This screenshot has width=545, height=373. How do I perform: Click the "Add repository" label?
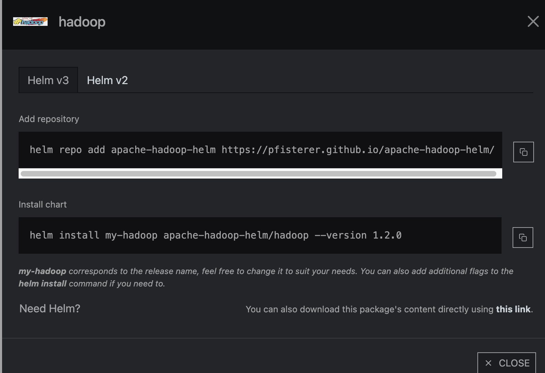(x=49, y=119)
